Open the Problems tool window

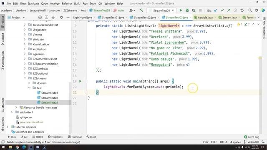(x=55, y=137)
